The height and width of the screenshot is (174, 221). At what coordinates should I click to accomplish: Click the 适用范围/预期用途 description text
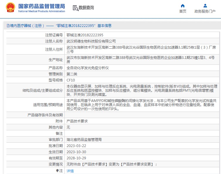[x=141, y=105]
